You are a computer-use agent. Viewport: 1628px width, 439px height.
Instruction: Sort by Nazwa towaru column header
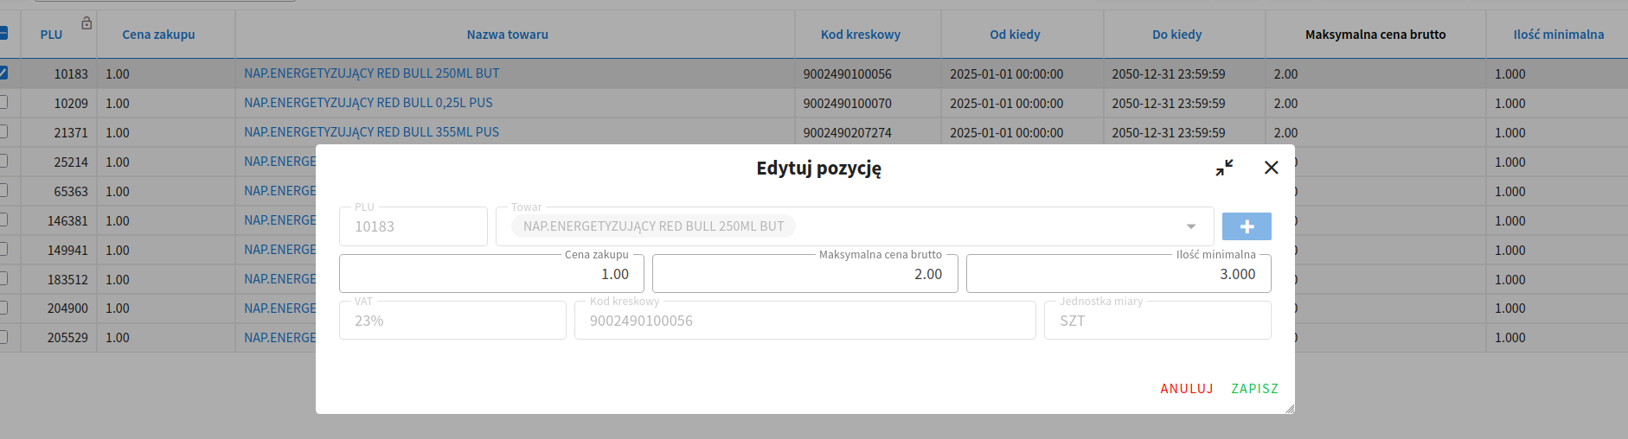pyautogui.click(x=507, y=35)
